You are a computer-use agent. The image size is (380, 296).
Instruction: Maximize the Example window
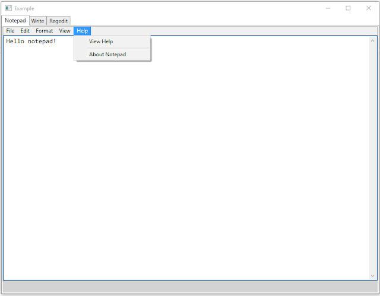(348, 8)
